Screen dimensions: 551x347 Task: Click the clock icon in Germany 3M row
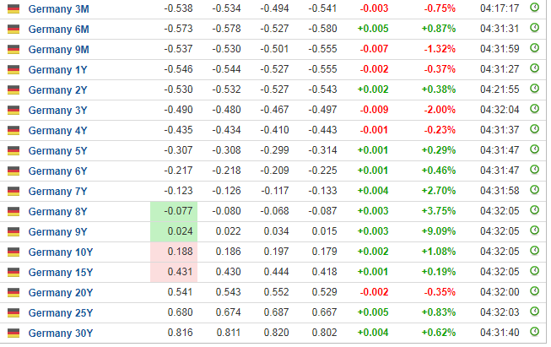(534, 7)
